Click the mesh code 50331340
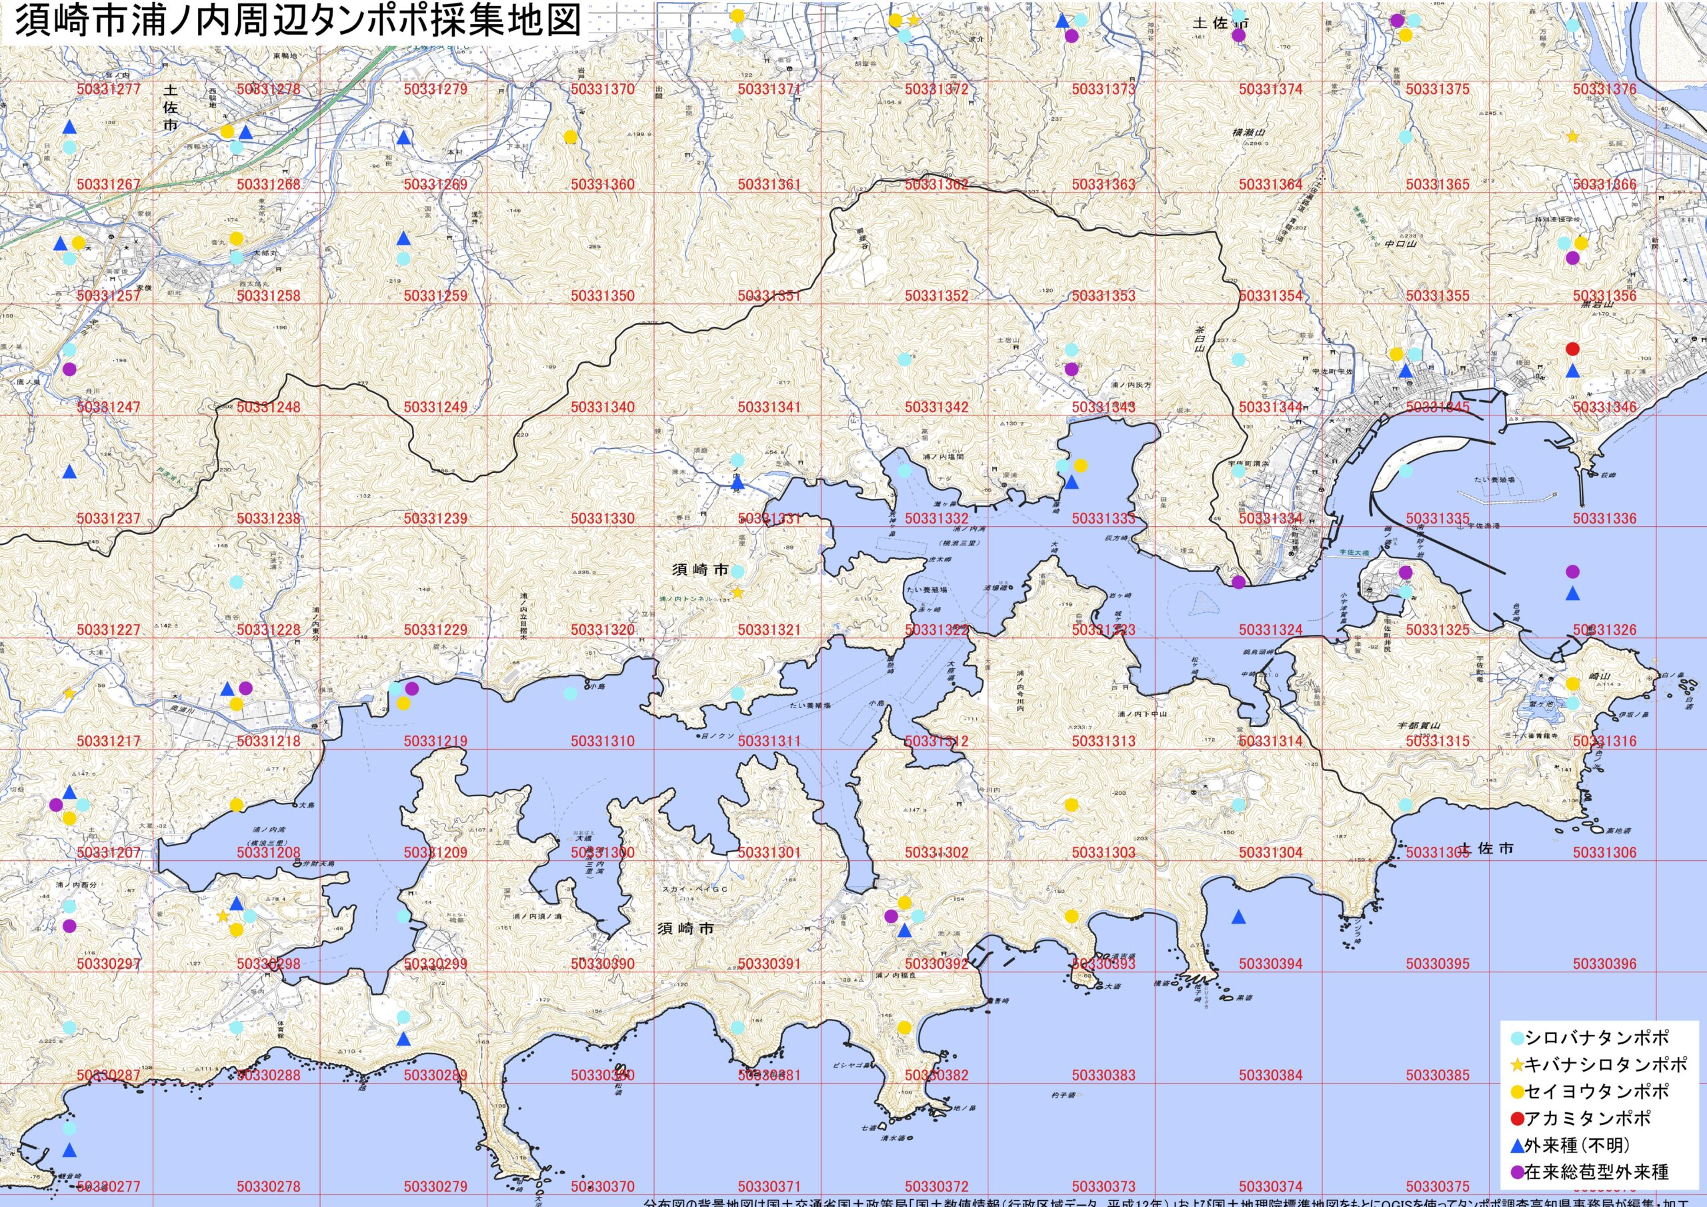Screen dimensions: 1707x1207 [603, 407]
